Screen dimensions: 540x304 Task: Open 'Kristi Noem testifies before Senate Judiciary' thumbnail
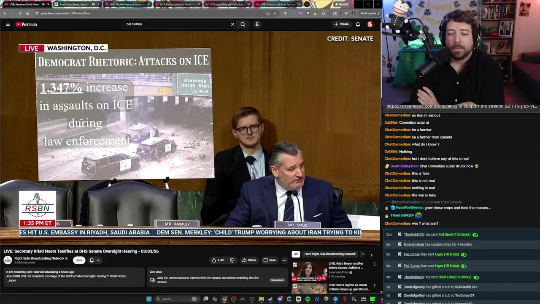pos(309,271)
